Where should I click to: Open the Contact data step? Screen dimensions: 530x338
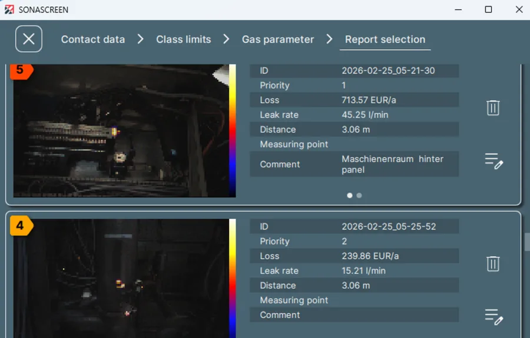93,39
